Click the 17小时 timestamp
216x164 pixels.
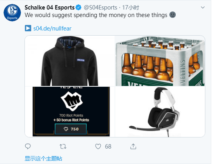[x=130, y=8]
